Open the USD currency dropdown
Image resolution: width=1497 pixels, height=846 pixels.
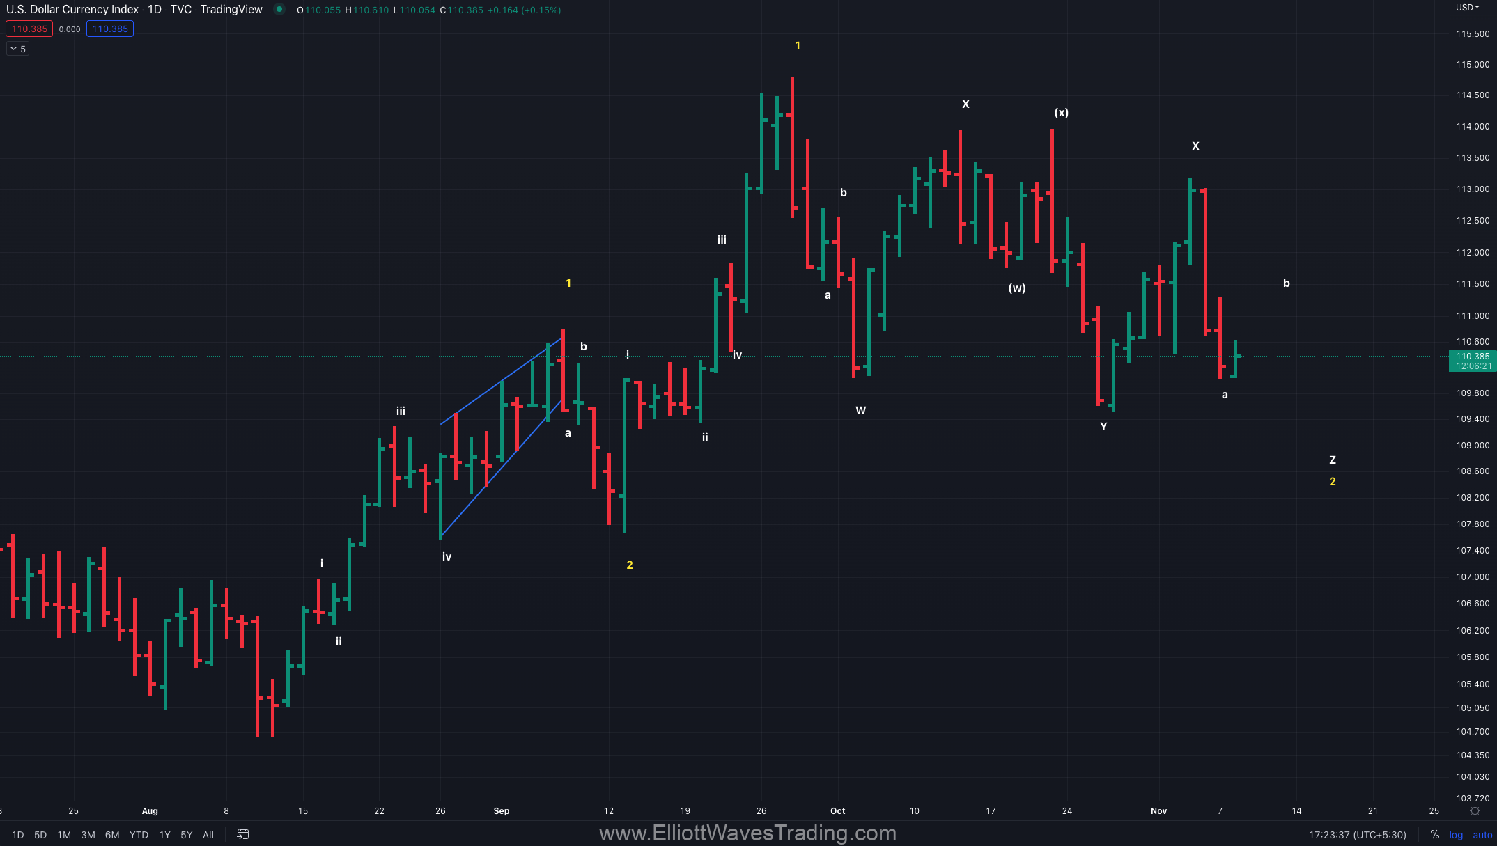point(1468,8)
